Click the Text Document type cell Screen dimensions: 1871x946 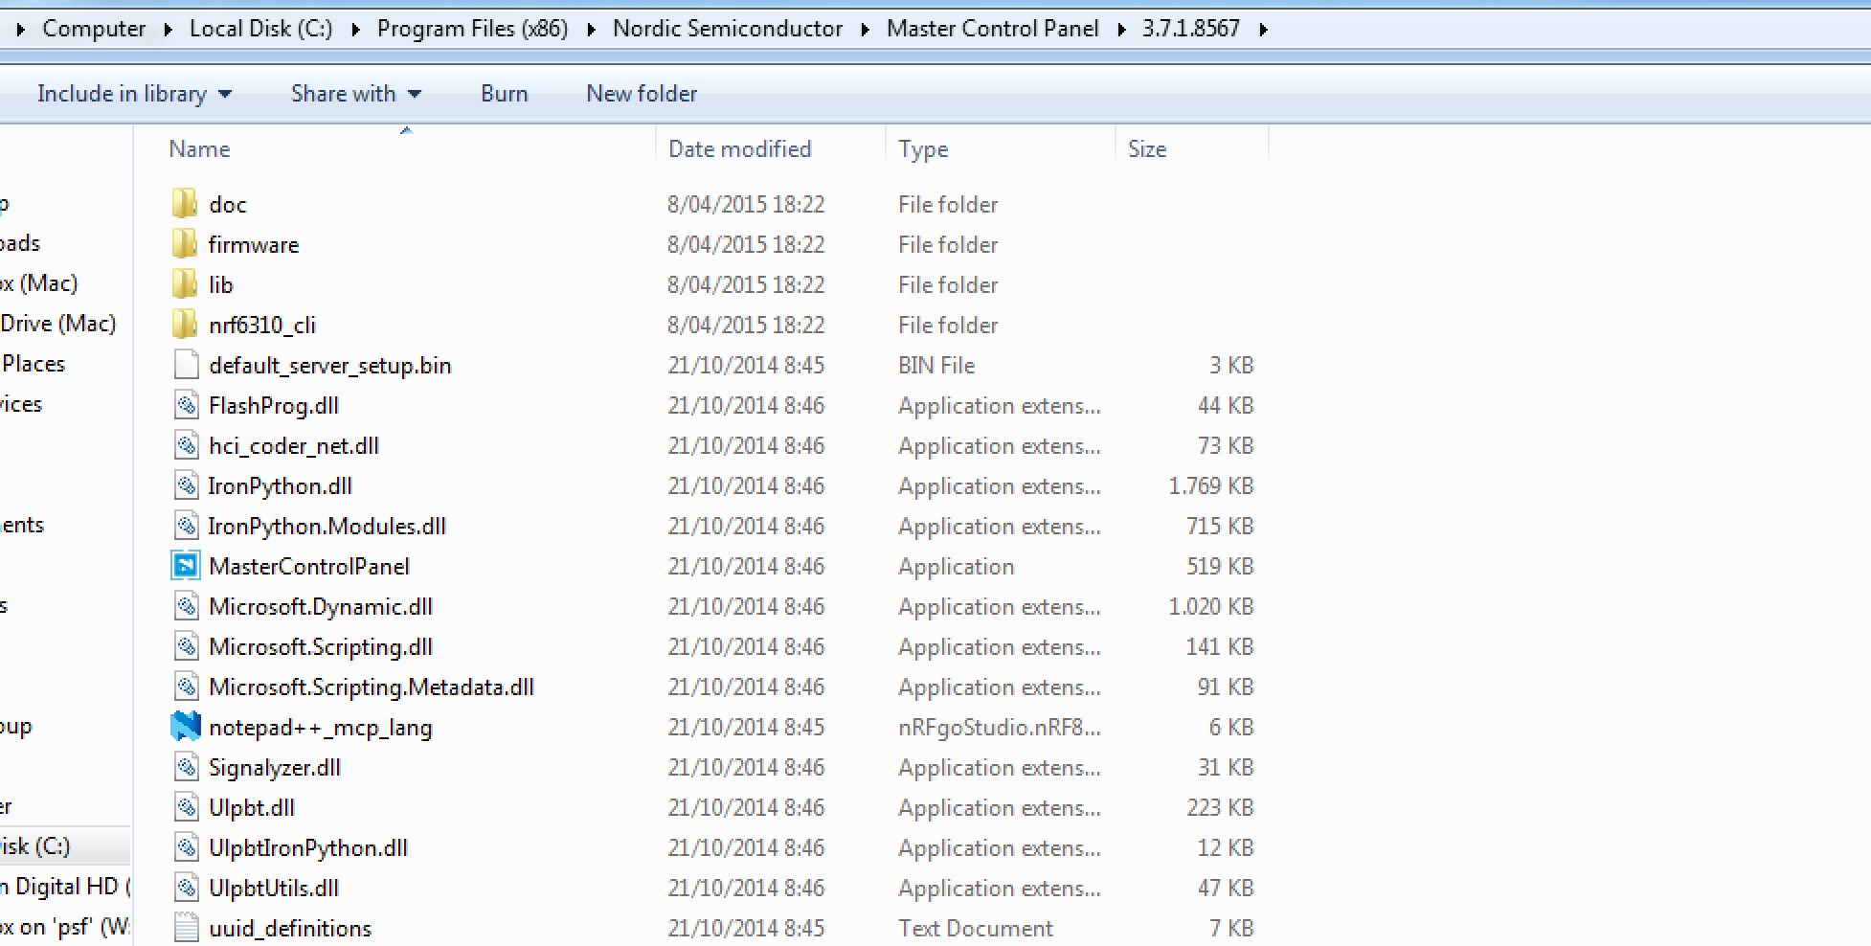976,928
